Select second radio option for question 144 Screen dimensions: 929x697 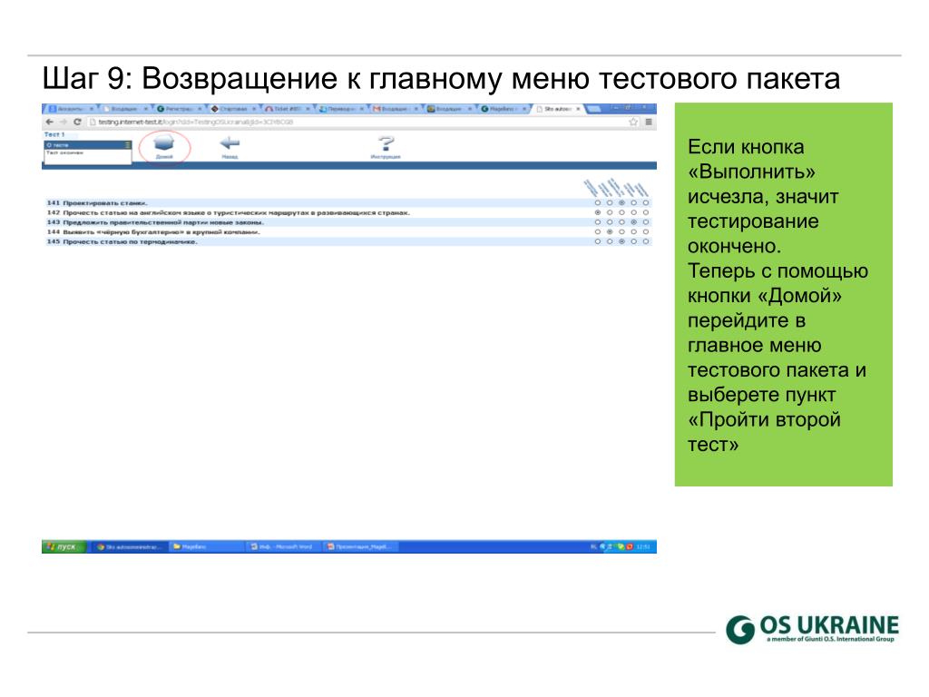point(610,231)
